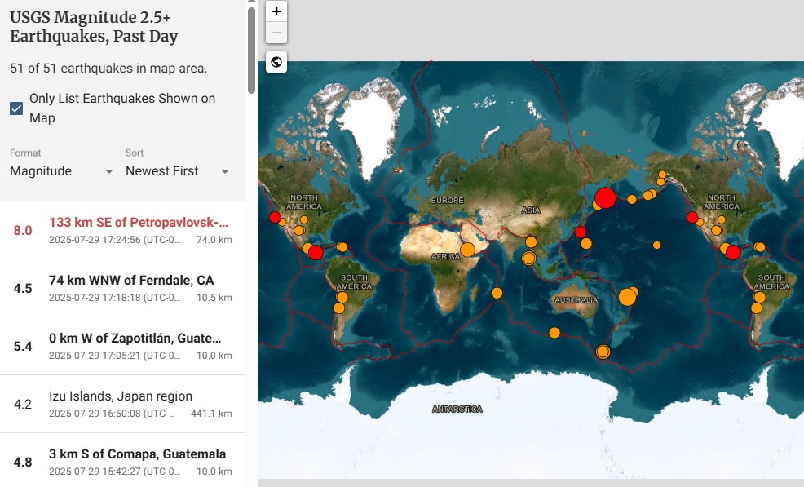Zoom in on the map with plus button

coord(276,11)
